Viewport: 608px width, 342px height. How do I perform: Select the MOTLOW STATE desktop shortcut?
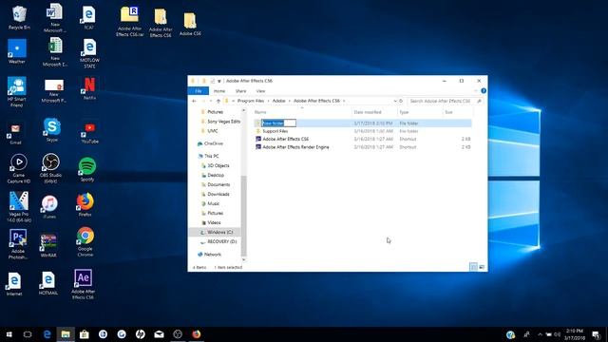89,54
